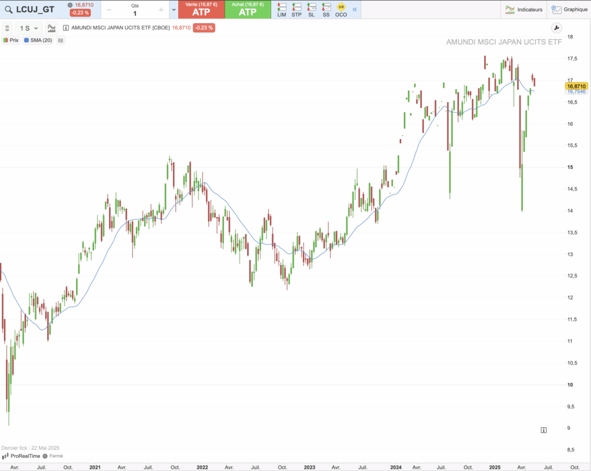The width and height of the screenshot is (591, 471).
Task: Select the SS order icon
Action: pos(326,10)
